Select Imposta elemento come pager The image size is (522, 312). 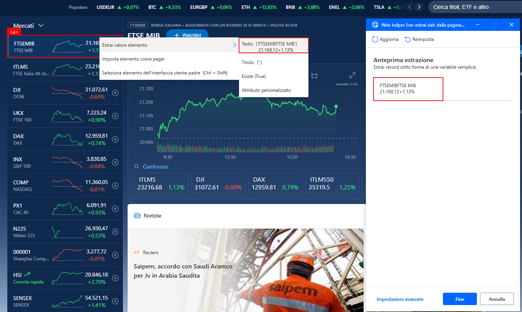(169, 59)
